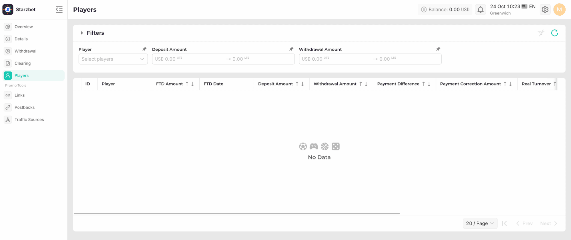Sort Deposit Amount column ascending
The image size is (571, 240).
coord(297,84)
